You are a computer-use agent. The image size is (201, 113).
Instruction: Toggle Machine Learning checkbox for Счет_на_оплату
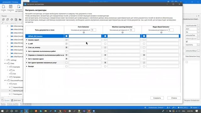pyautogui.click(x=105, y=47)
